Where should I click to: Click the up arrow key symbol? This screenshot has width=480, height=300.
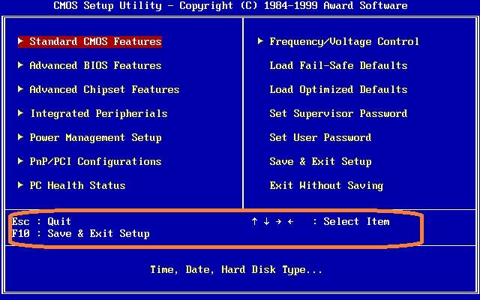(x=254, y=221)
